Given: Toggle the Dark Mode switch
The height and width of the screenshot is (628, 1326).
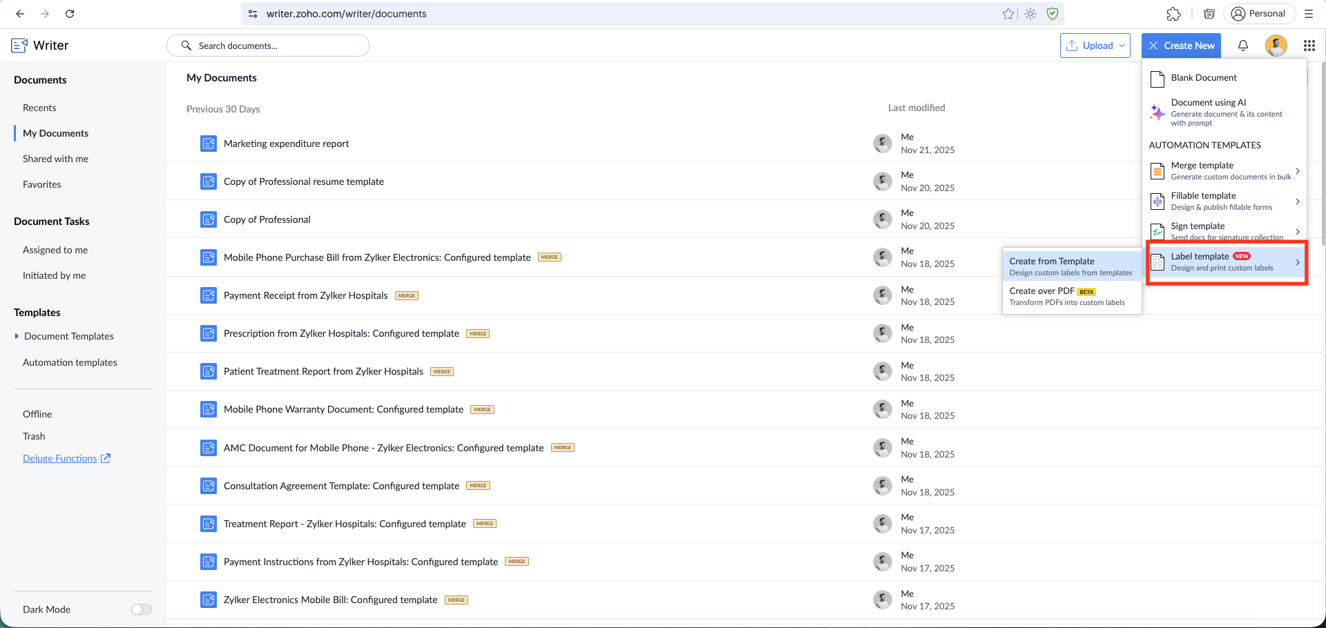Looking at the screenshot, I should tap(141, 609).
